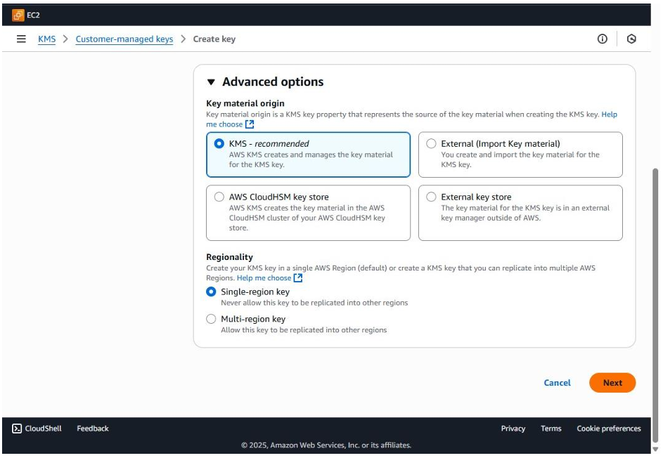Click the 'Create key' breadcrumb text
The width and height of the screenshot is (663, 458).
214,39
